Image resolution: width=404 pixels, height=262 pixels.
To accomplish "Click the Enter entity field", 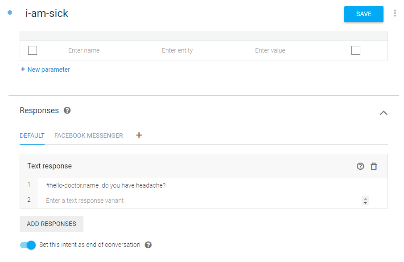I will coord(177,50).
